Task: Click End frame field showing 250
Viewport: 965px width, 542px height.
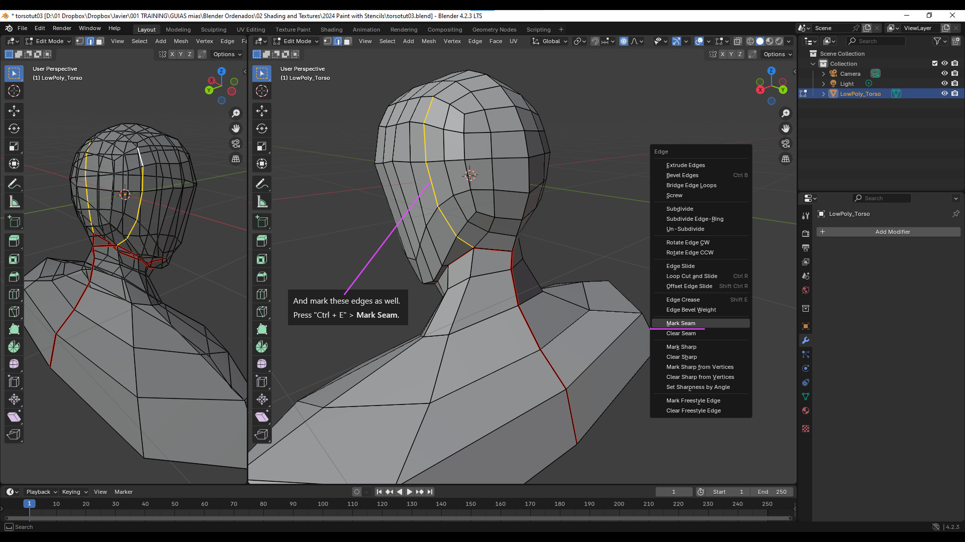Action: 772,492
